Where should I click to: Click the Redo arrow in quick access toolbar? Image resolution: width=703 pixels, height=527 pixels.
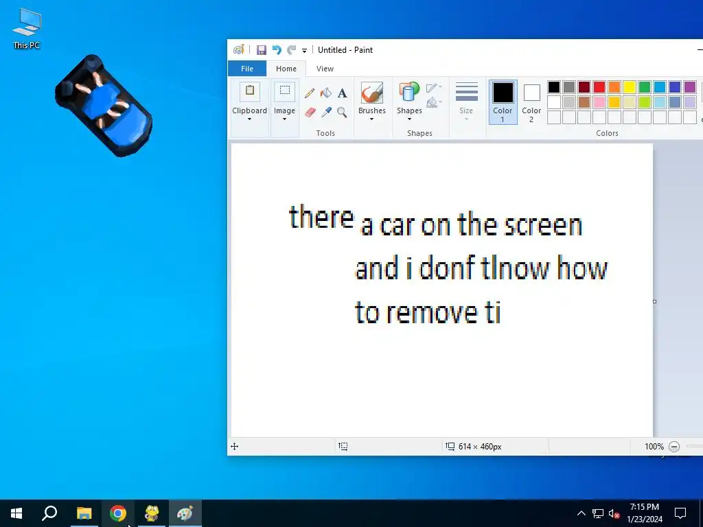291,49
